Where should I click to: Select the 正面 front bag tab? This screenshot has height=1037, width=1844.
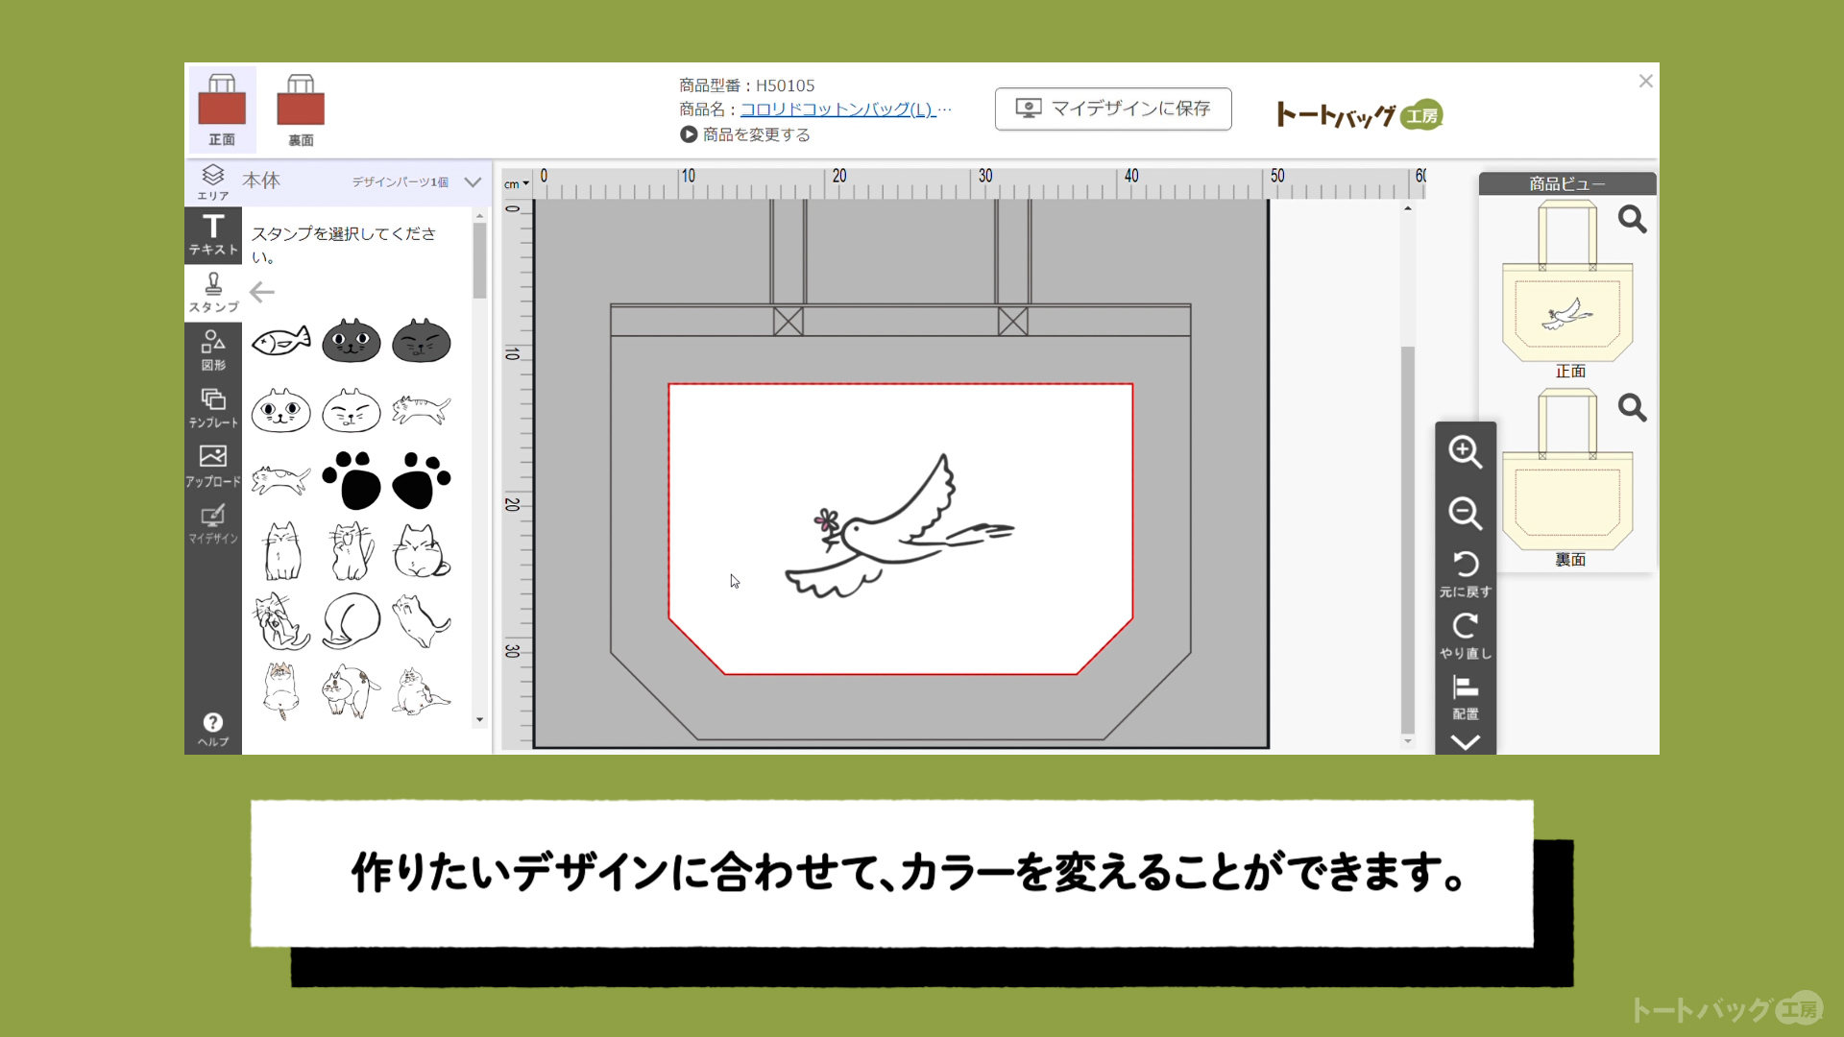tap(222, 109)
